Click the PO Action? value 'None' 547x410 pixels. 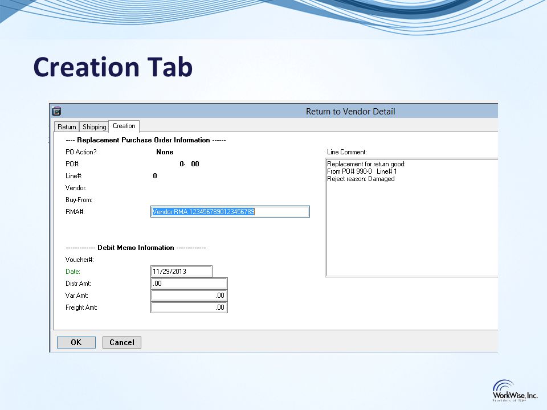[165, 152]
